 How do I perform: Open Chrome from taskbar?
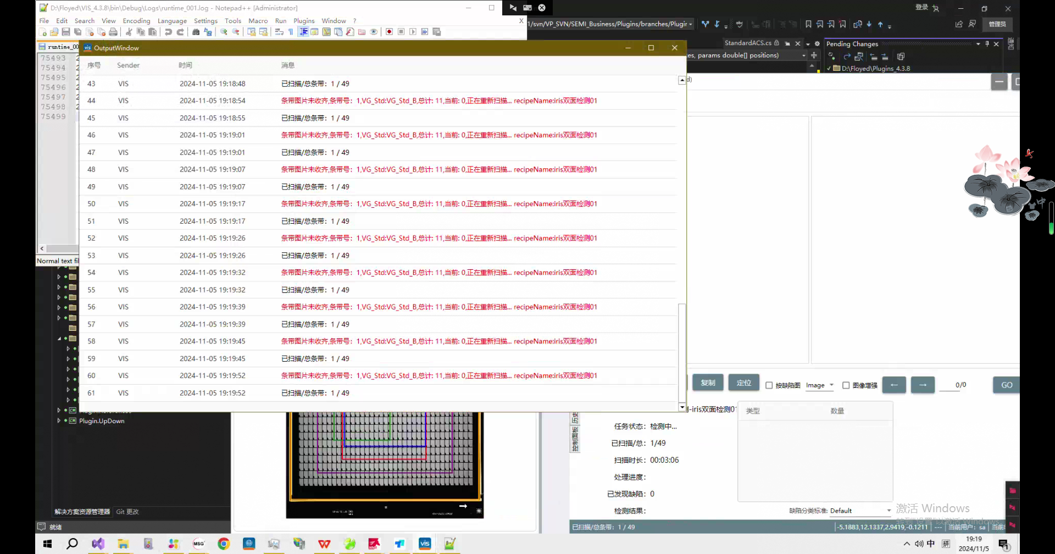coord(224,544)
